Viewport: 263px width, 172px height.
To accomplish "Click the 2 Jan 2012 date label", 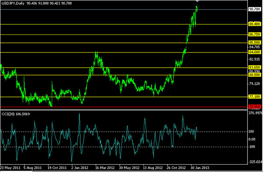I will tap(80, 168).
